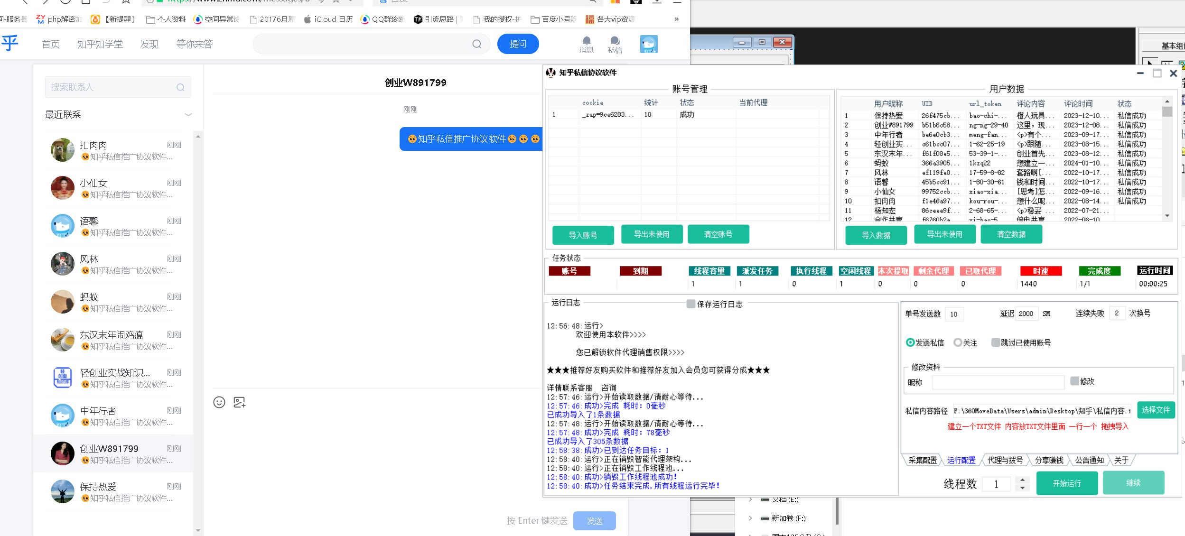Click the 导入账号 button
Screen dimensions: 1185x536
[583, 235]
